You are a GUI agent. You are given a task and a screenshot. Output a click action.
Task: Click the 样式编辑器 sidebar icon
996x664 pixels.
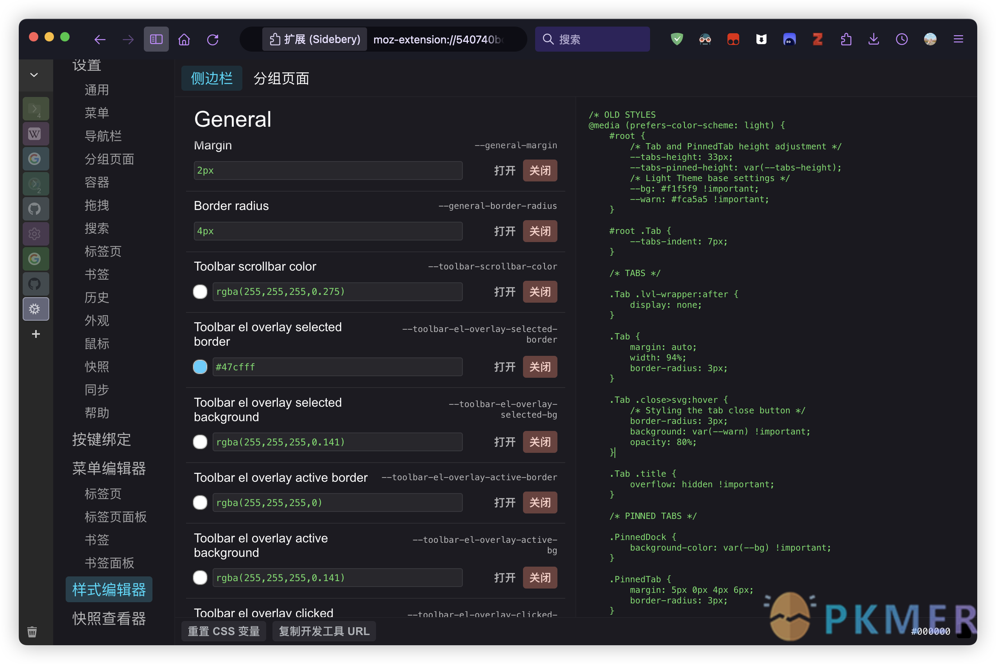coord(36,308)
